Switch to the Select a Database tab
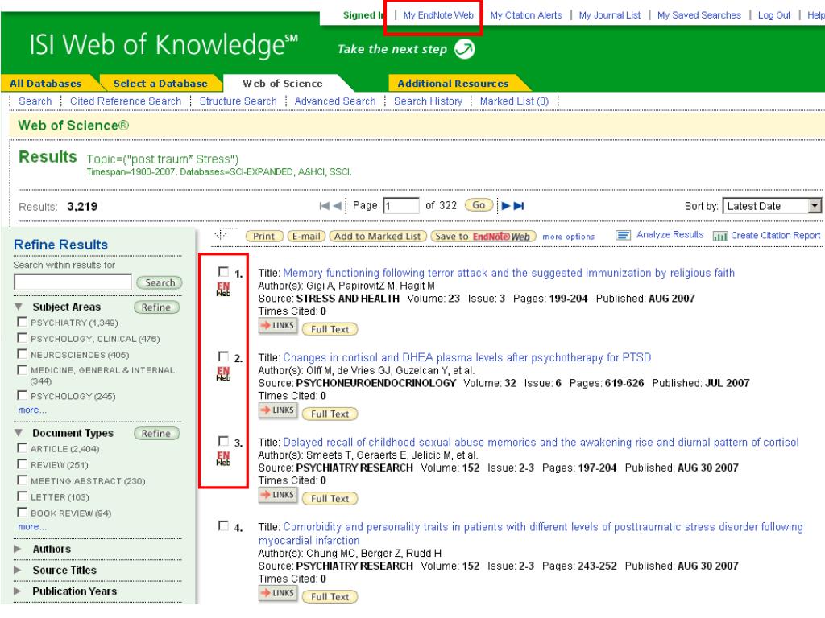Image resolution: width=825 pixels, height=618 pixels. click(160, 84)
